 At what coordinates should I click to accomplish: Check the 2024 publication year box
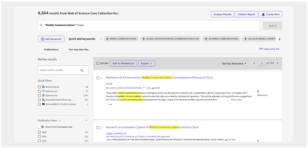coord(39,132)
